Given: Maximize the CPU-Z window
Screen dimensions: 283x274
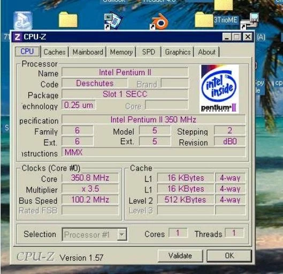Looking at the screenshot, I should point(236,37).
